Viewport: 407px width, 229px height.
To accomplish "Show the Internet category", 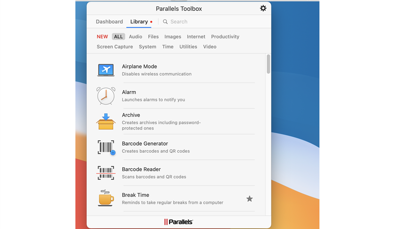I will [x=196, y=37].
